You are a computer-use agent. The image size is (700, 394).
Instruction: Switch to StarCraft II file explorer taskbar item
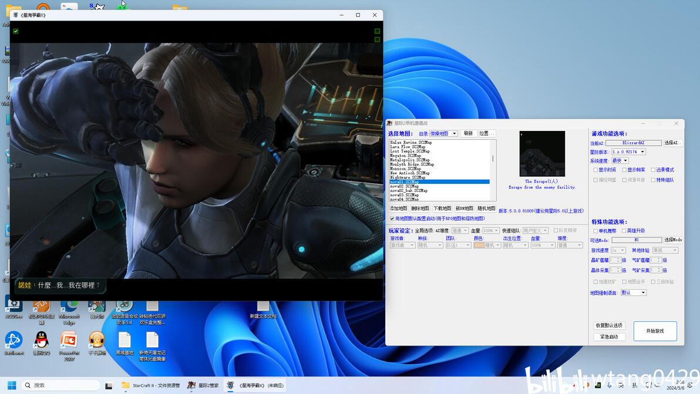(x=151, y=386)
